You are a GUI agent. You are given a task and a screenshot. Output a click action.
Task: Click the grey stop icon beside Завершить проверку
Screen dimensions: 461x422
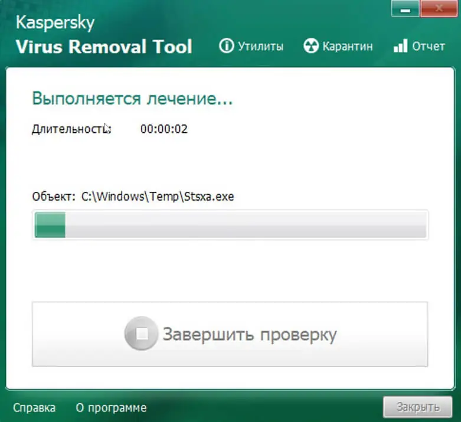click(x=142, y=333)
